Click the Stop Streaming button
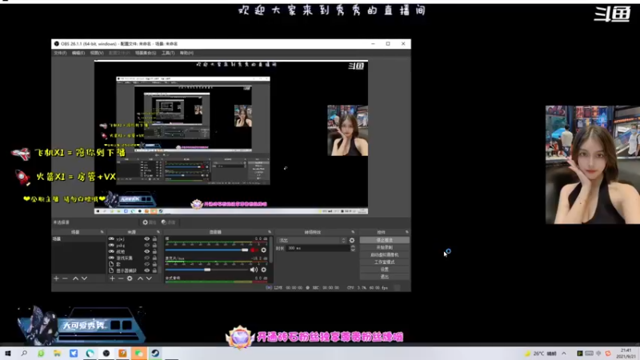This screenshot has height=360, width=640. 385,241
